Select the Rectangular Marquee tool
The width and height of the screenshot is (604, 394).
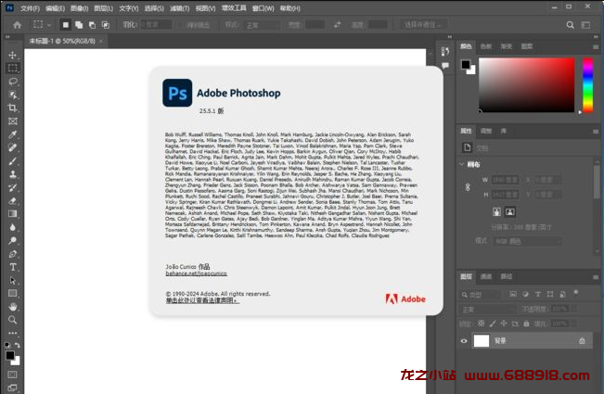[x=13, y=68]
